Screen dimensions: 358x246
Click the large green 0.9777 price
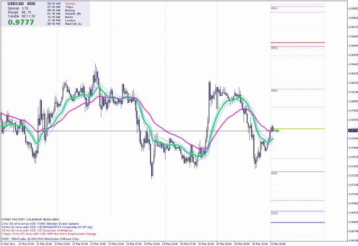(21, 22)
